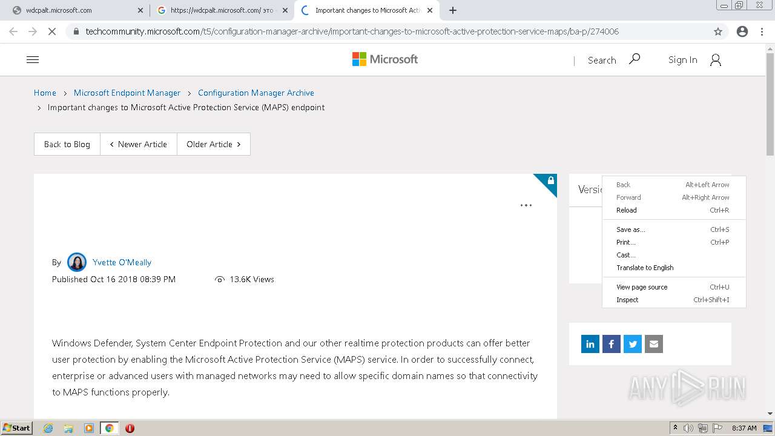
Task: Click the volume icon in the system tray
Action: point(688,428)
